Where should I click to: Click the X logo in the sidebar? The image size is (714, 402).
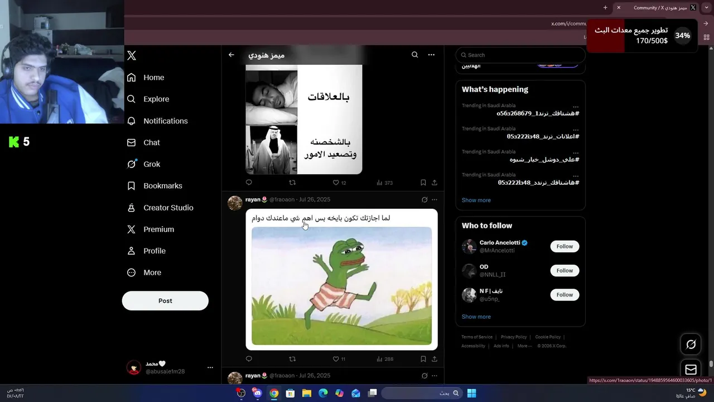click(x=132, y=55)
